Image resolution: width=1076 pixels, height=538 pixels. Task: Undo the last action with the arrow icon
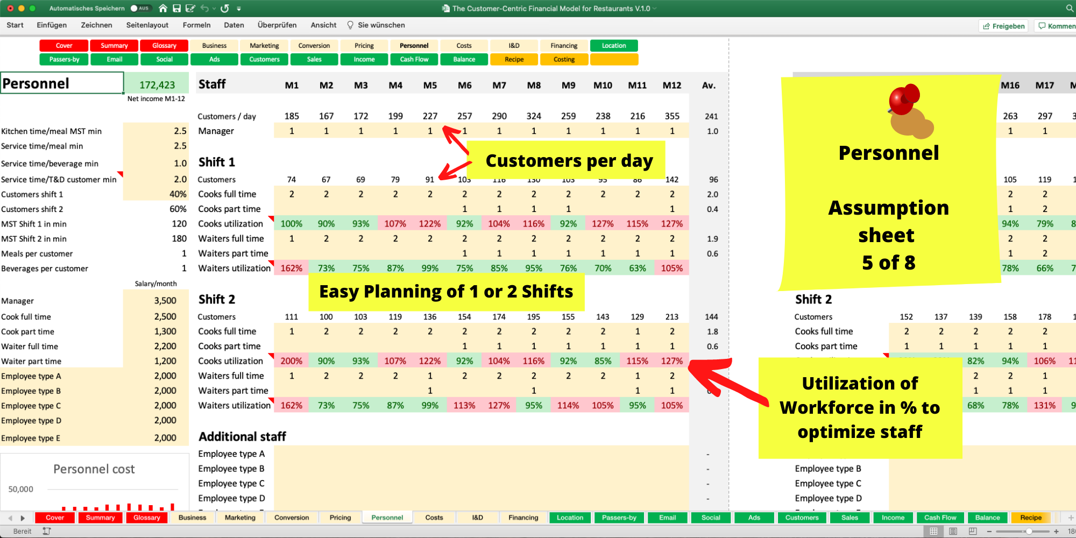click(204, 8)
